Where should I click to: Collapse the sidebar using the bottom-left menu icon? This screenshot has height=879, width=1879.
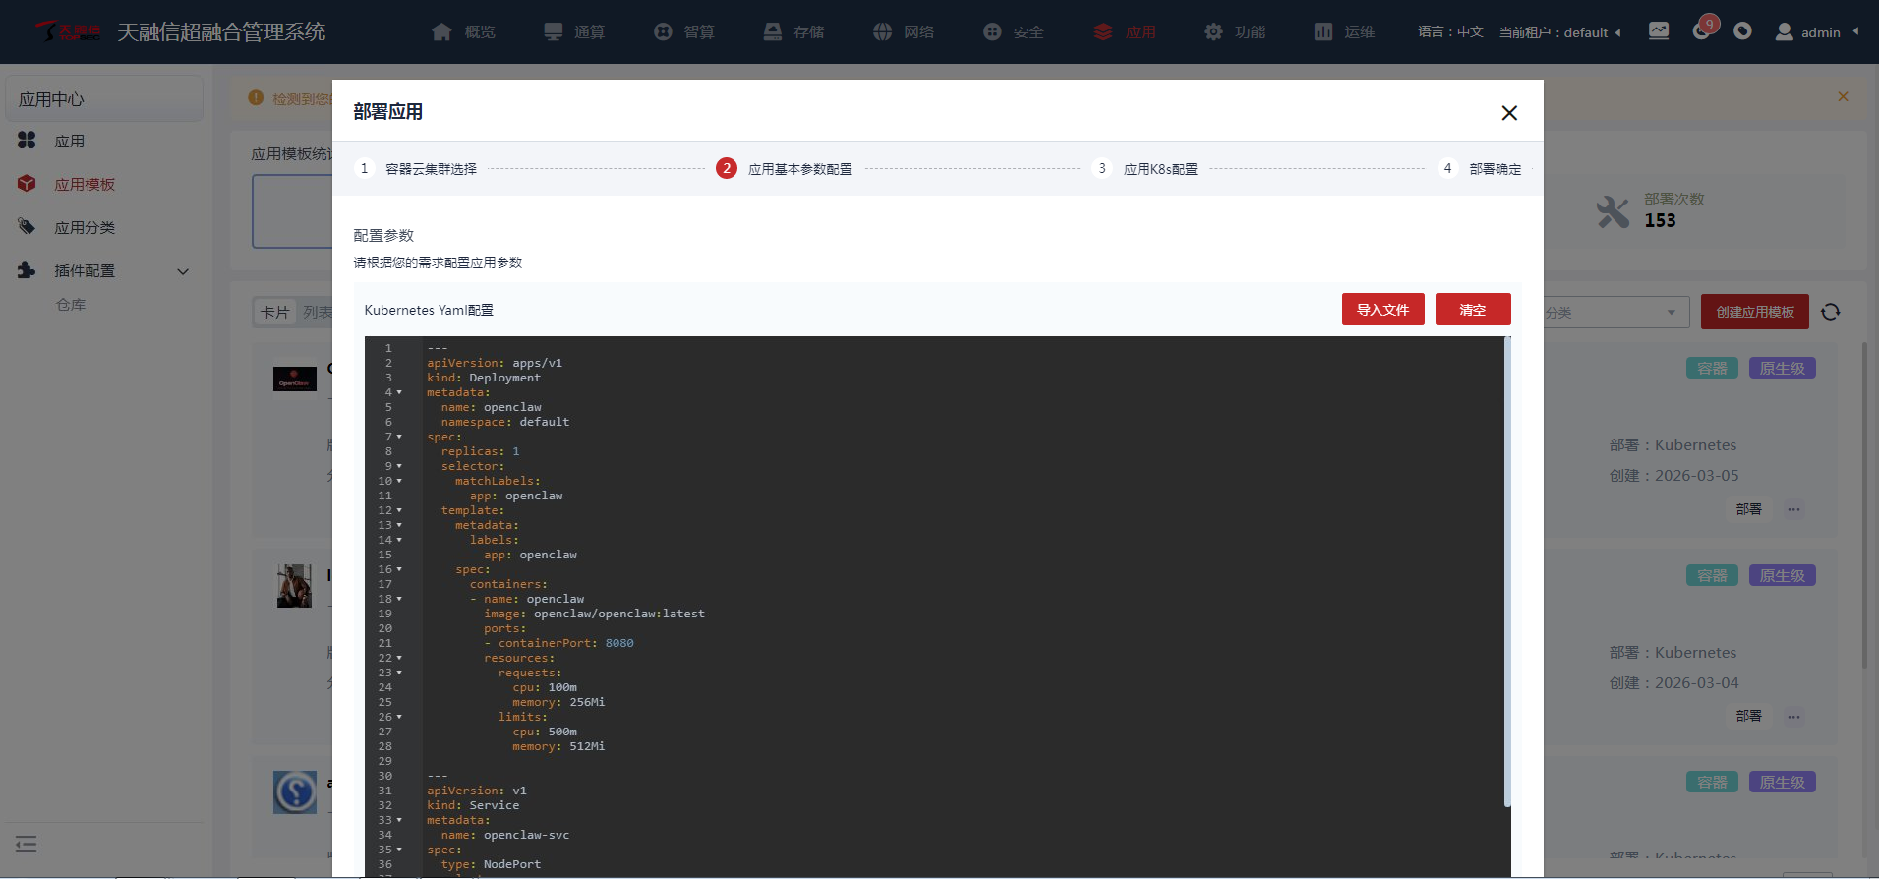point(27,844)
